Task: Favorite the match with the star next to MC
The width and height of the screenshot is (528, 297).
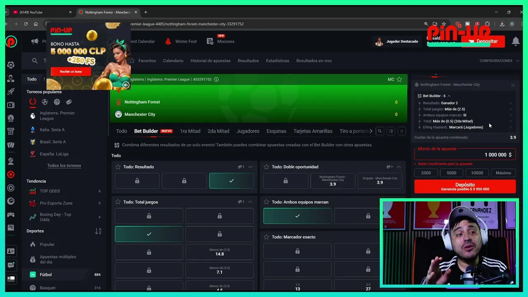Action: 399,79
